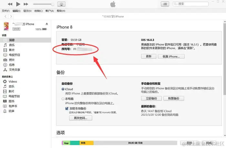Adjust the volume slider knob

[53, 4]
